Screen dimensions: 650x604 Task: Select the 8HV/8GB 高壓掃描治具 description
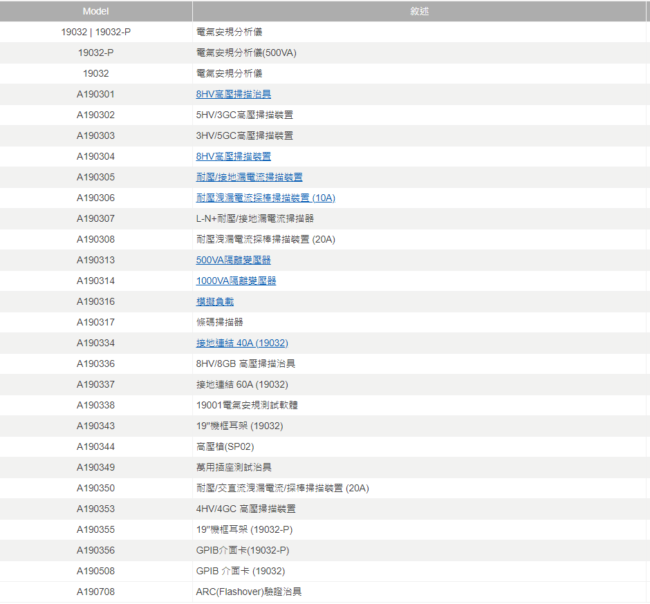tap(245, 364)
